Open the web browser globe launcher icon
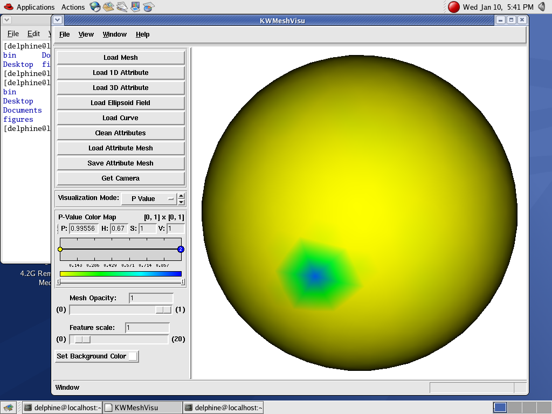This screenshot has width=552, height=414. (x=95, y=7)
